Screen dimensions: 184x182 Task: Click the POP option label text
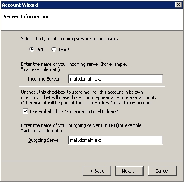40,50
